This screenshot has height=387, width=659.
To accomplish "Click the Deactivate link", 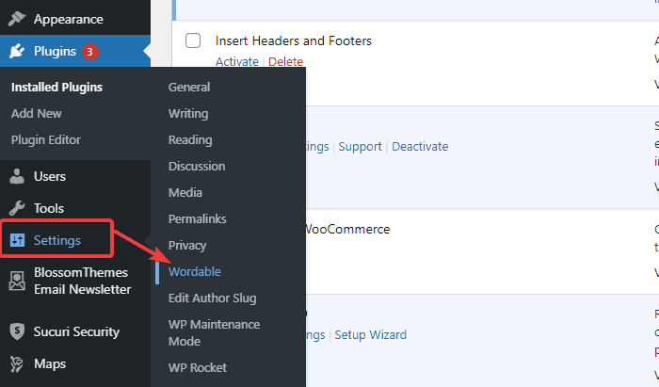I will click(420, 147).
